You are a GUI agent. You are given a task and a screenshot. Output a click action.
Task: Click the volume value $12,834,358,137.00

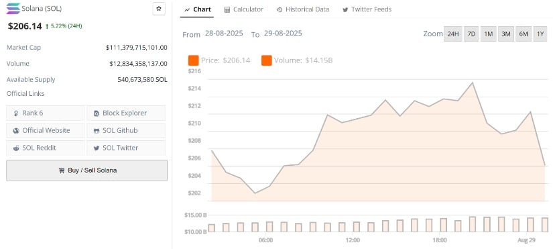pyautogui.click(x=138, y=64)
